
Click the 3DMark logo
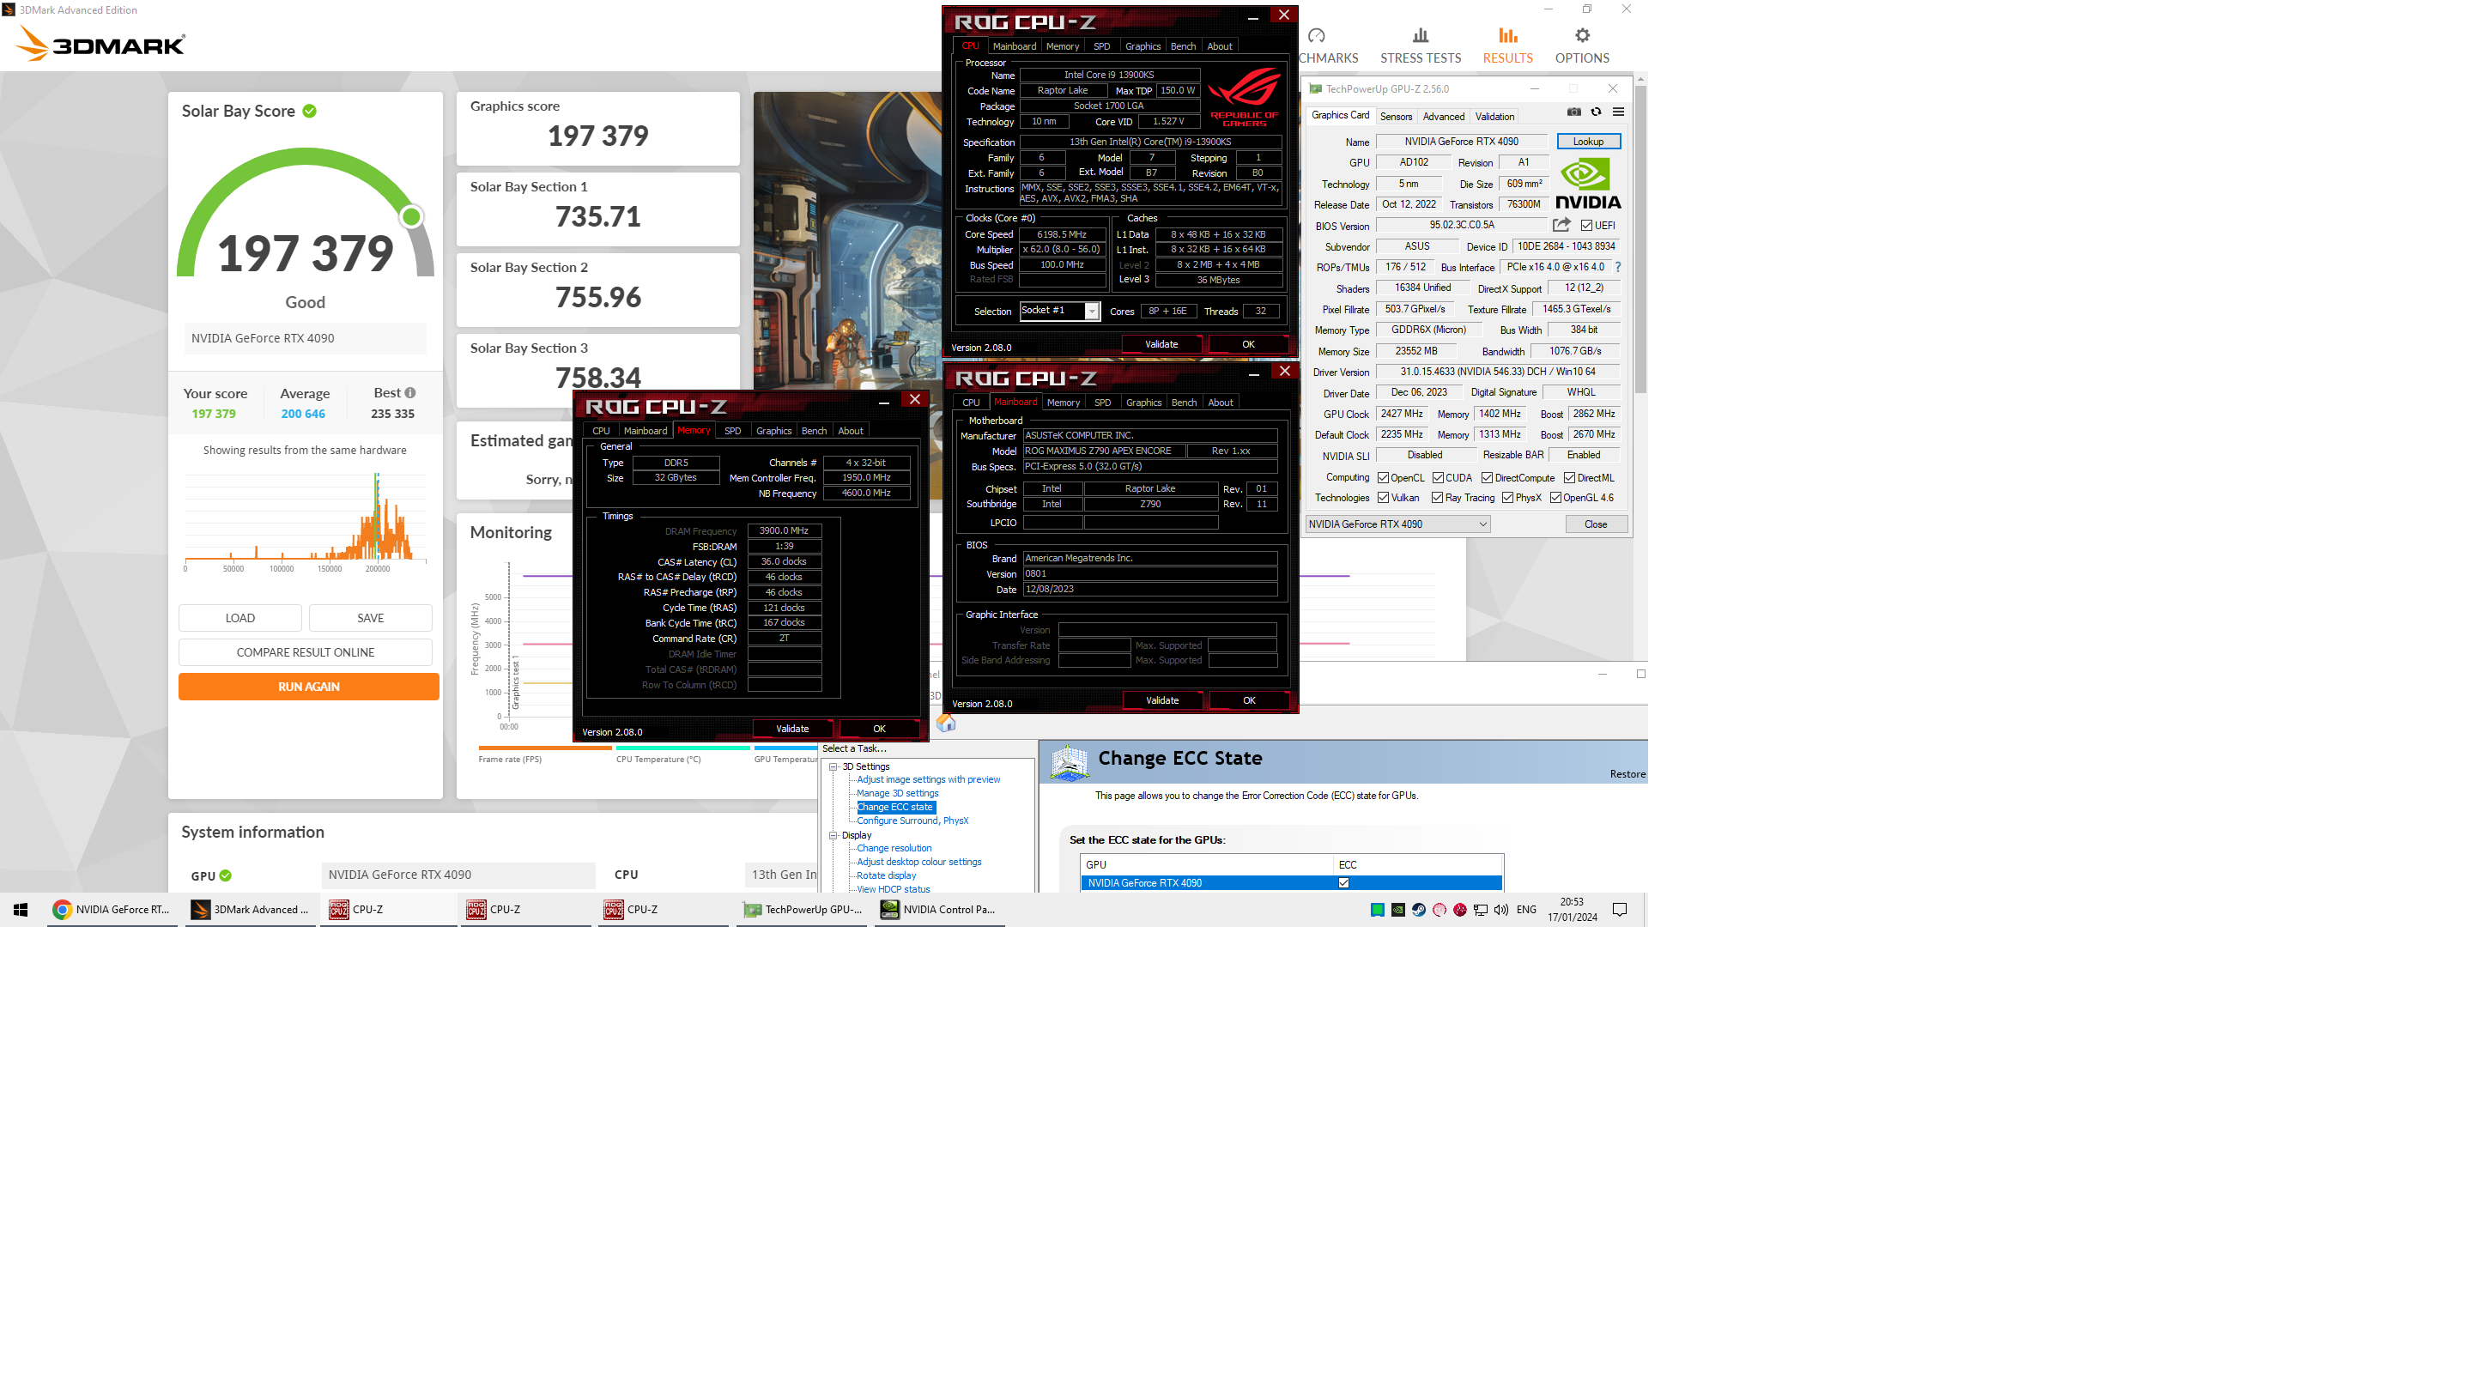[100, 44]
